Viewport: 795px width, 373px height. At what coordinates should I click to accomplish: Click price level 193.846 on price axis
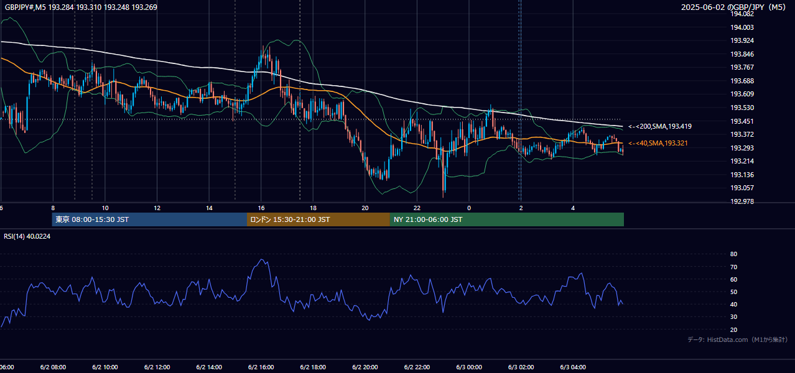(742, 54)
